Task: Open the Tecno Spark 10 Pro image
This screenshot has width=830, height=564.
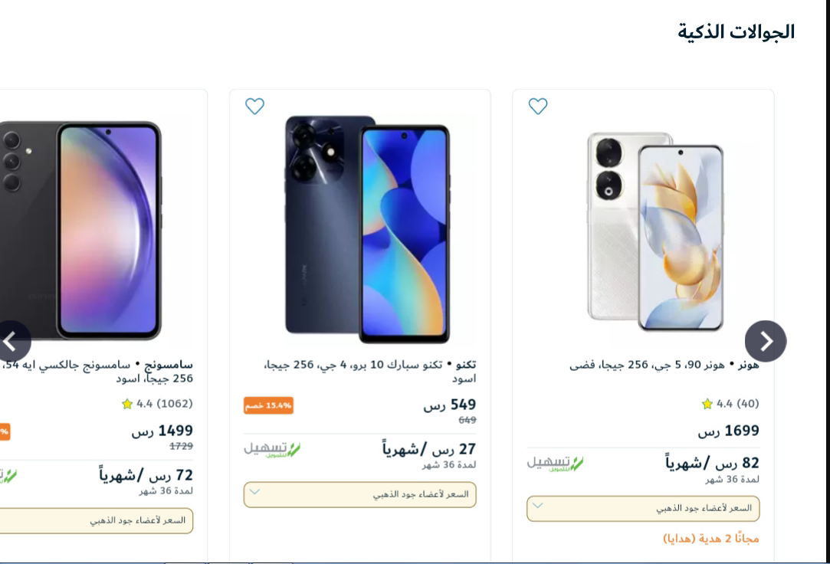Action: pyautogui.click(x=367, y=229)
